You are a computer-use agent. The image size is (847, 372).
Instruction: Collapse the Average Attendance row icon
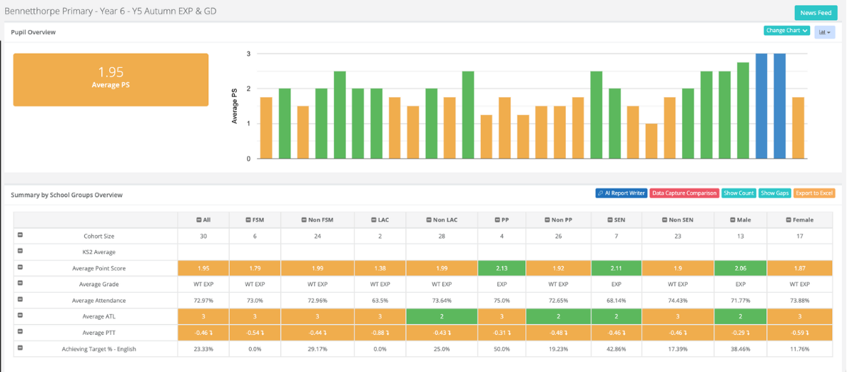point(20,299)
